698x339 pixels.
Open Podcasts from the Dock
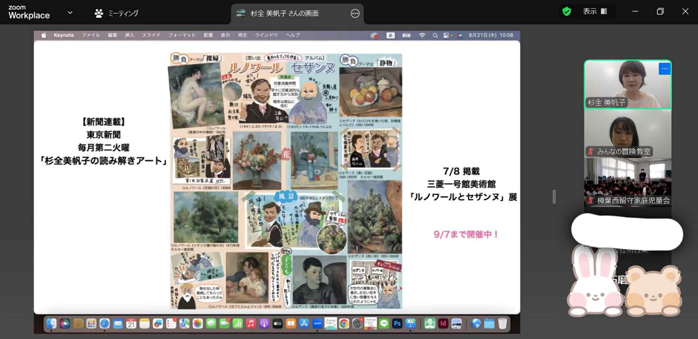tap(264, 323)
